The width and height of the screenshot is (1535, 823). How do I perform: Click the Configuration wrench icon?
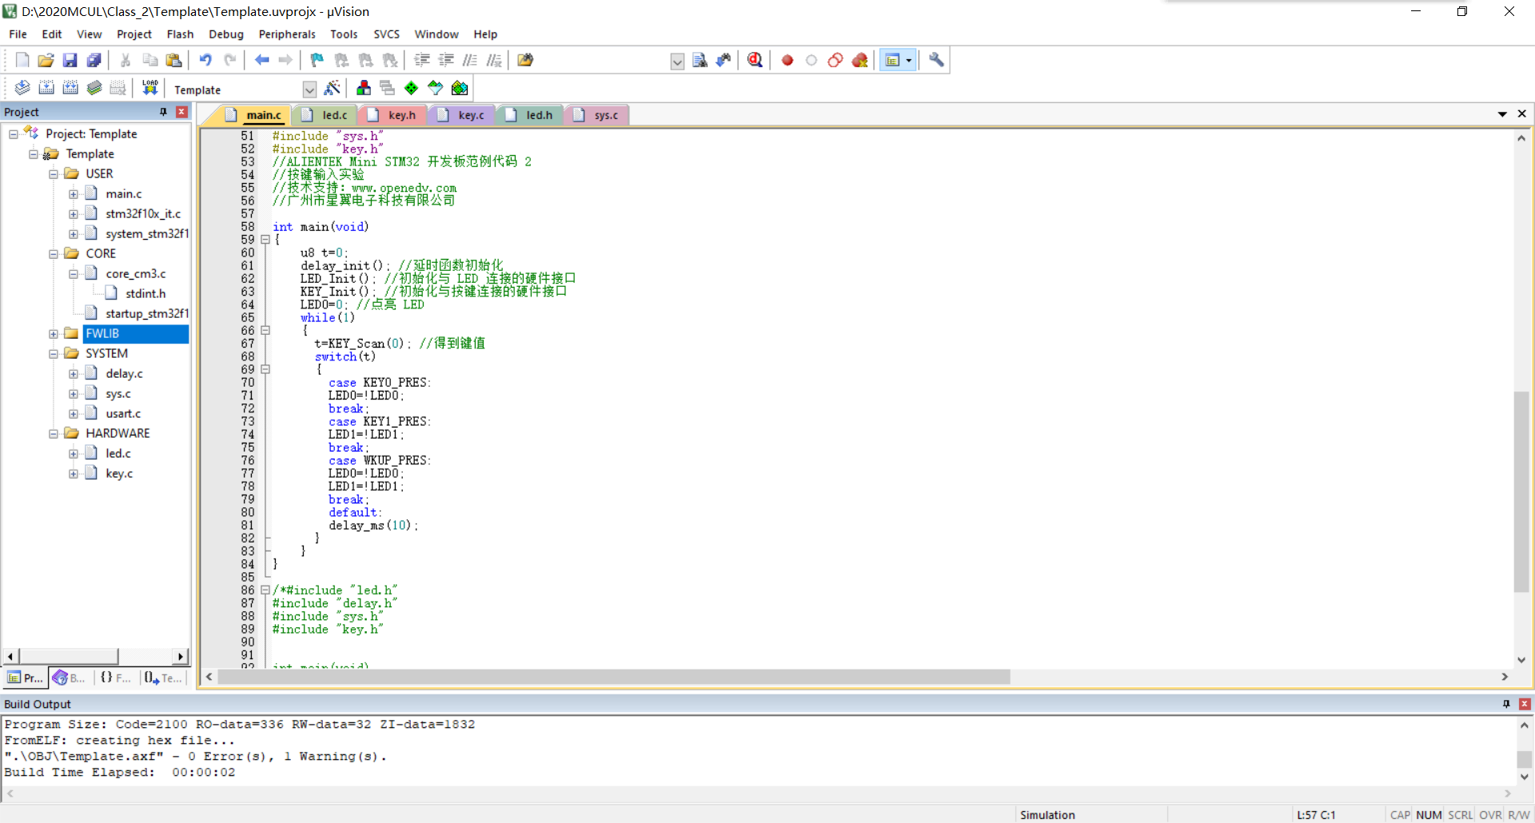[x=935, y=60]
